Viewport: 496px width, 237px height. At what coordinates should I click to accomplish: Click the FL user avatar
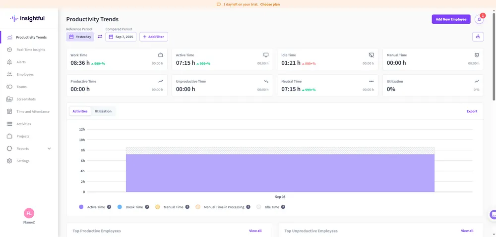[29, 213]
